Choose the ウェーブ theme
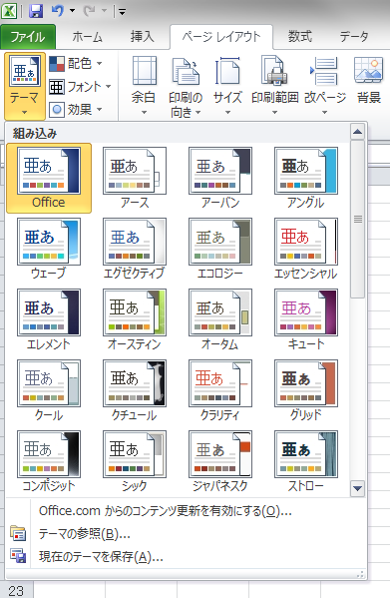 click(49, 249)
